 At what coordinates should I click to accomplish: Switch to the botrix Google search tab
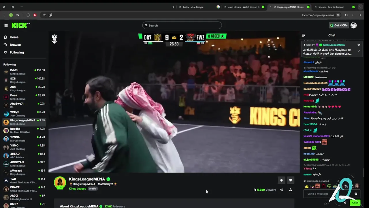pyautogui.click(x=199, y=7)
